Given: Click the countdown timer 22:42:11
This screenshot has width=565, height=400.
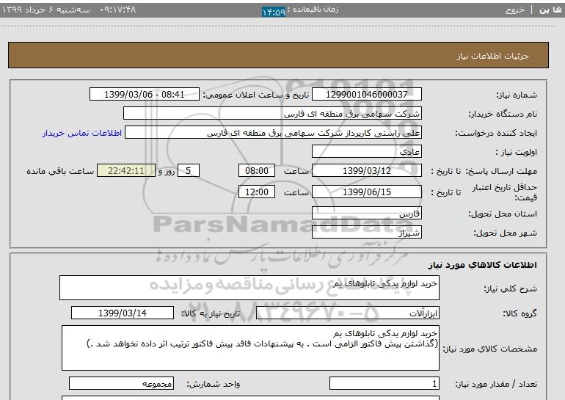Looking at the screenshot, I should pos(126,171).
